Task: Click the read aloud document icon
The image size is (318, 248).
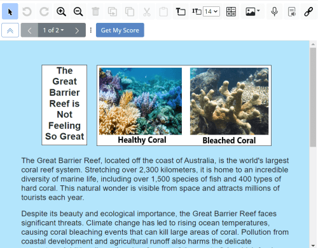Action: (292, 11)
